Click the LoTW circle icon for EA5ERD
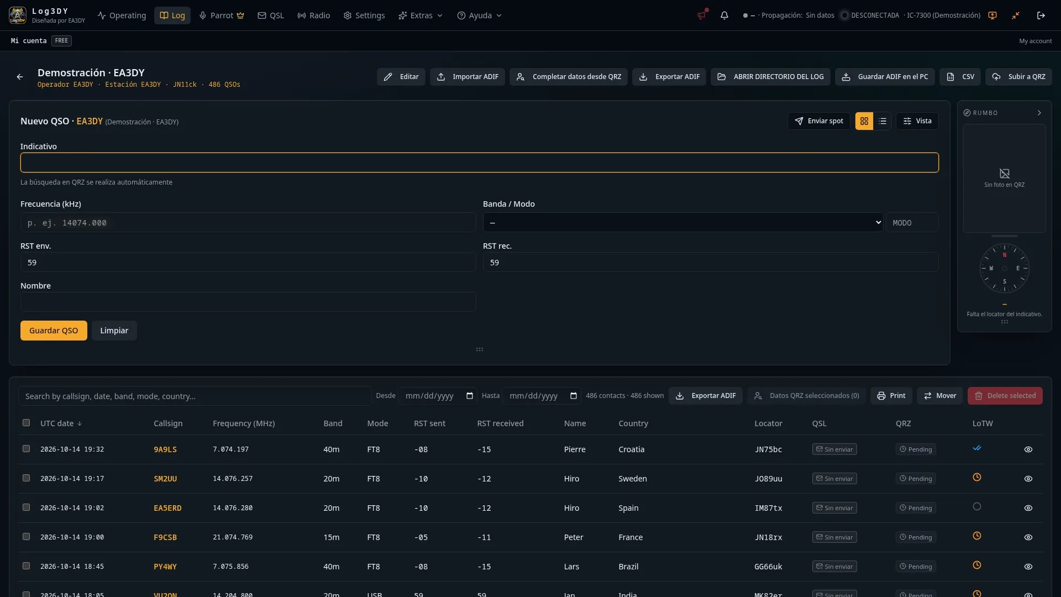The width and height of the screenshot is (1061, 597). [x=977, y=507]
